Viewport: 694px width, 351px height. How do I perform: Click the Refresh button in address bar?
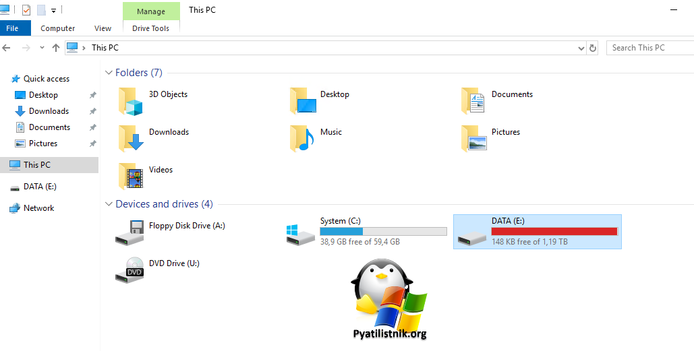coord(593,48)
